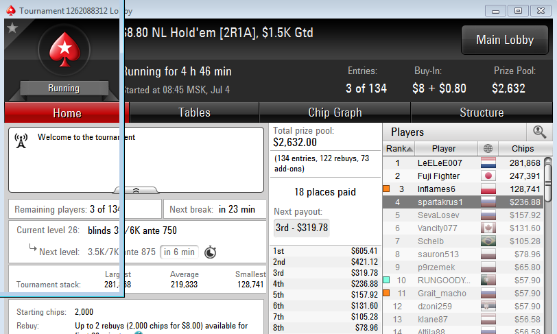This screenshot has width=557, height=334.
Task: Click Inflames6's Poland flag
Action: pos(488,189)
